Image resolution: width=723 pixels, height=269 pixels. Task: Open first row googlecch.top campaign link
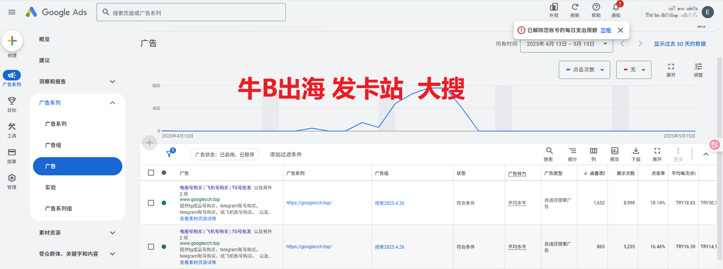(x=309, y=203)
